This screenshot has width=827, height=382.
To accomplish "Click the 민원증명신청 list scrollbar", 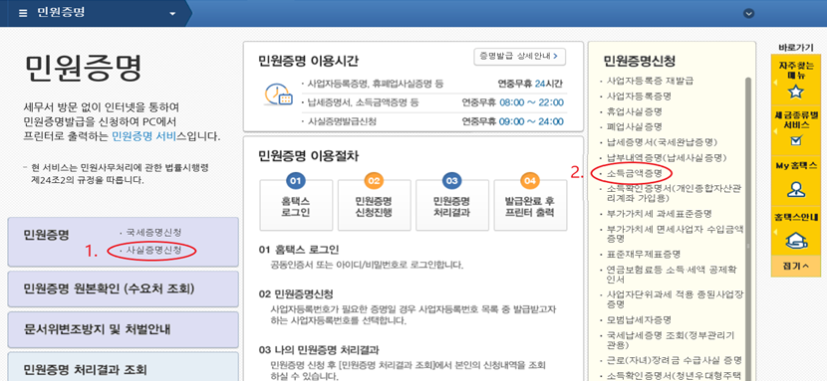I will click(747, 229).
